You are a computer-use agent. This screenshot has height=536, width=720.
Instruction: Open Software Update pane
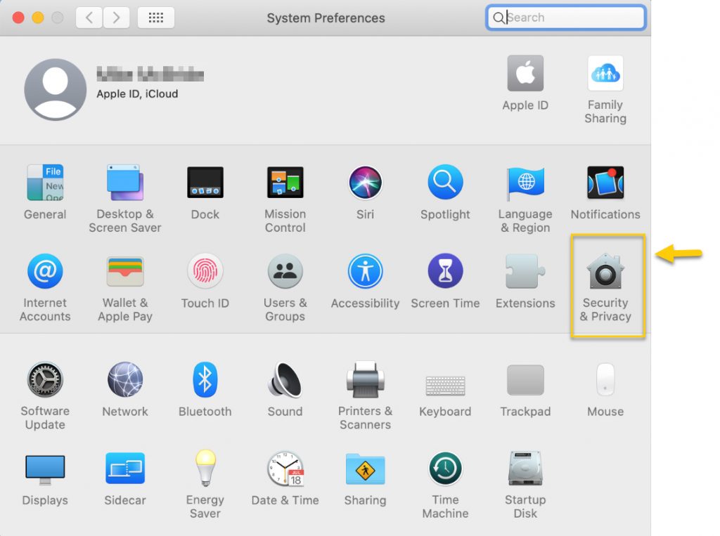coord(45,381)
